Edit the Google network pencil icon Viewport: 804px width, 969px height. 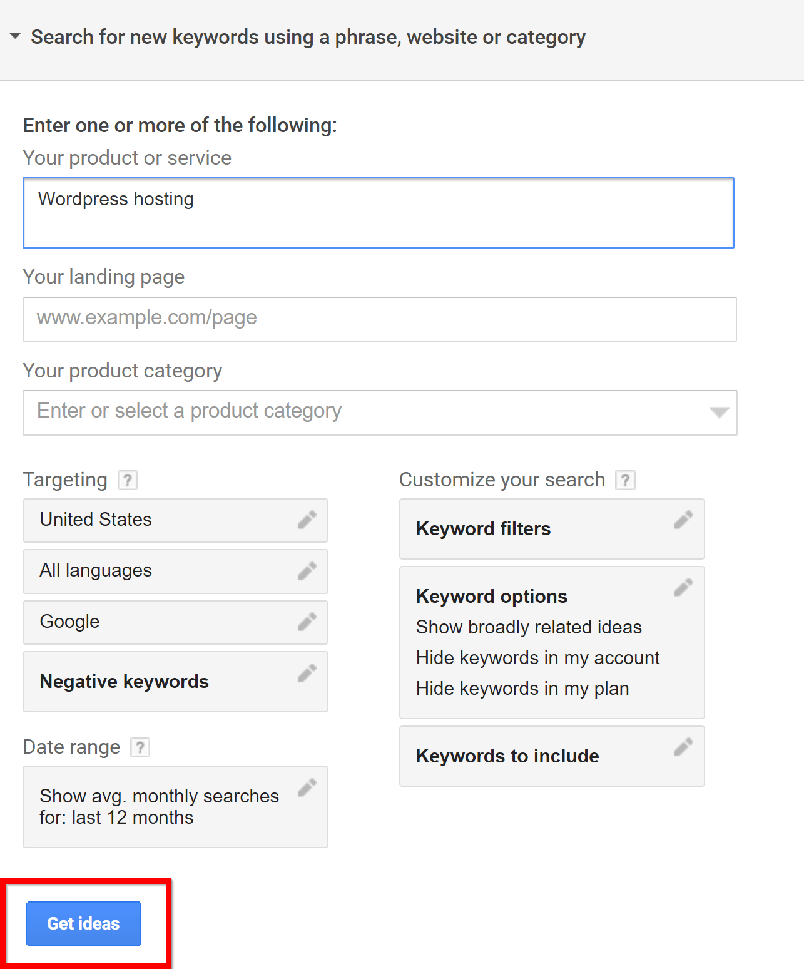(x=307, y=622)
